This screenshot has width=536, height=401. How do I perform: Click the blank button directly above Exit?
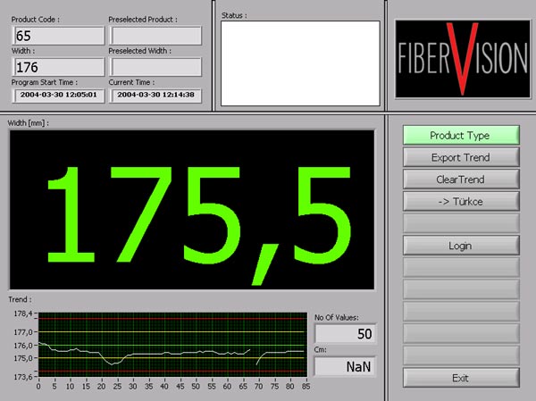[x=460, y=355]
